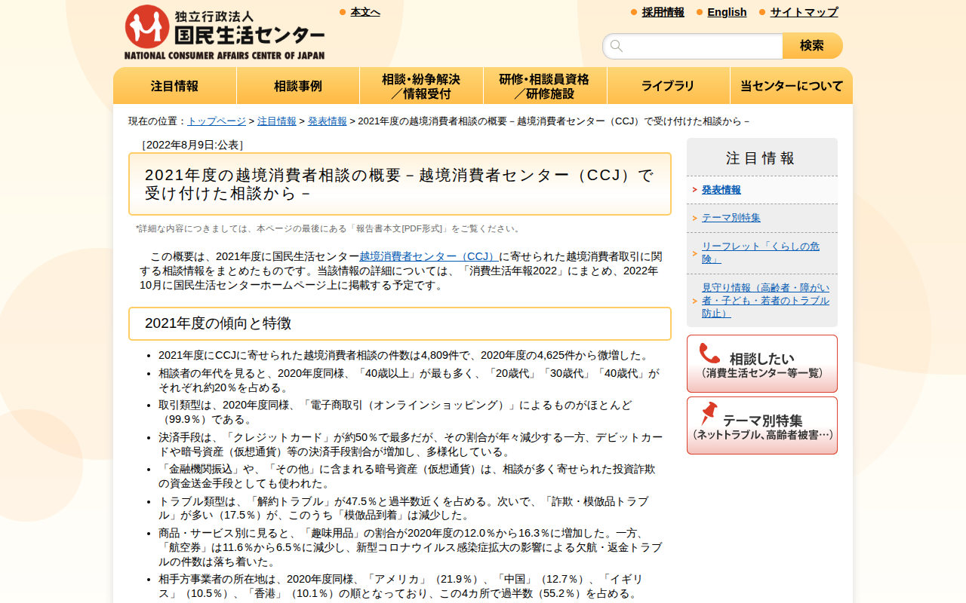Viewport: 966px width, 603px height.
Task: Click the bullet about トラブル類型 47.5％
Action: coord(404,508)
